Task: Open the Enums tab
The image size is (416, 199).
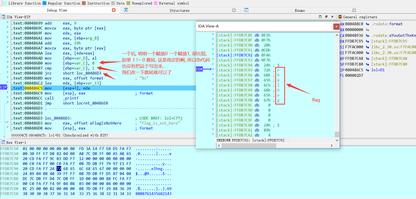Action: (x=300, y=10)
